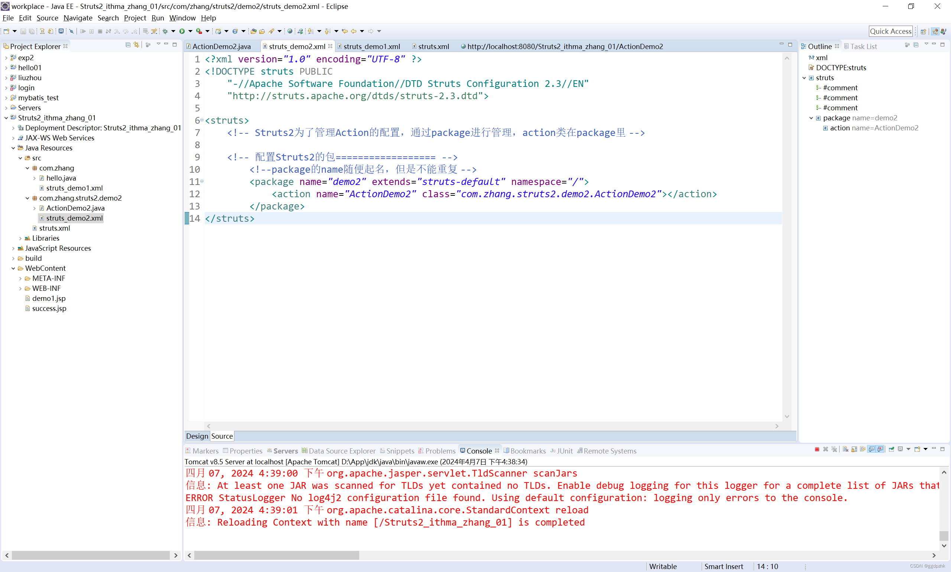
Task: Collapse the WebContent folder
Action: [13, 268]
